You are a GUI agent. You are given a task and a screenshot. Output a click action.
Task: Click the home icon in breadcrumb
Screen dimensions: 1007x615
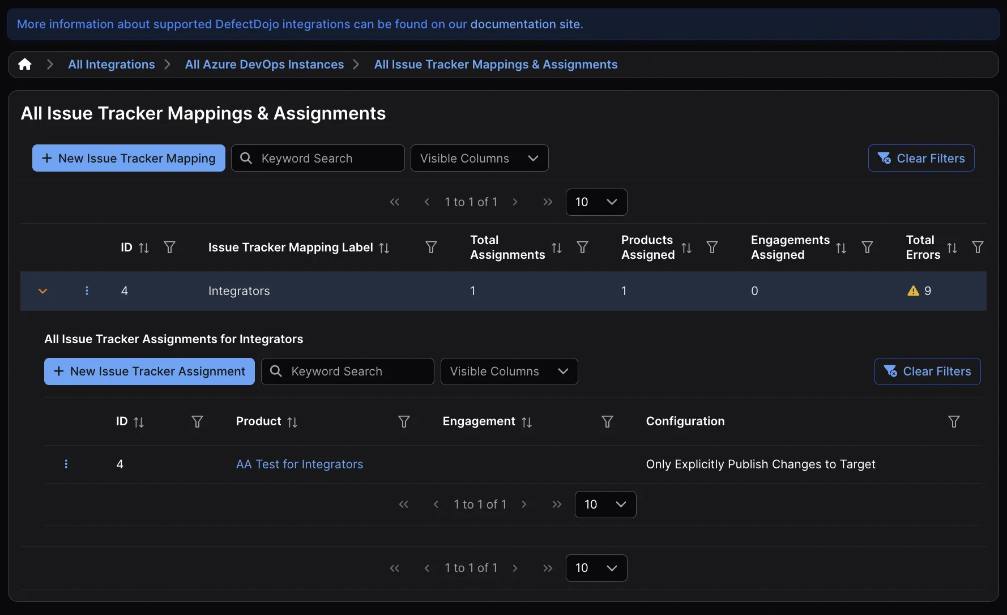pos(24,65)
